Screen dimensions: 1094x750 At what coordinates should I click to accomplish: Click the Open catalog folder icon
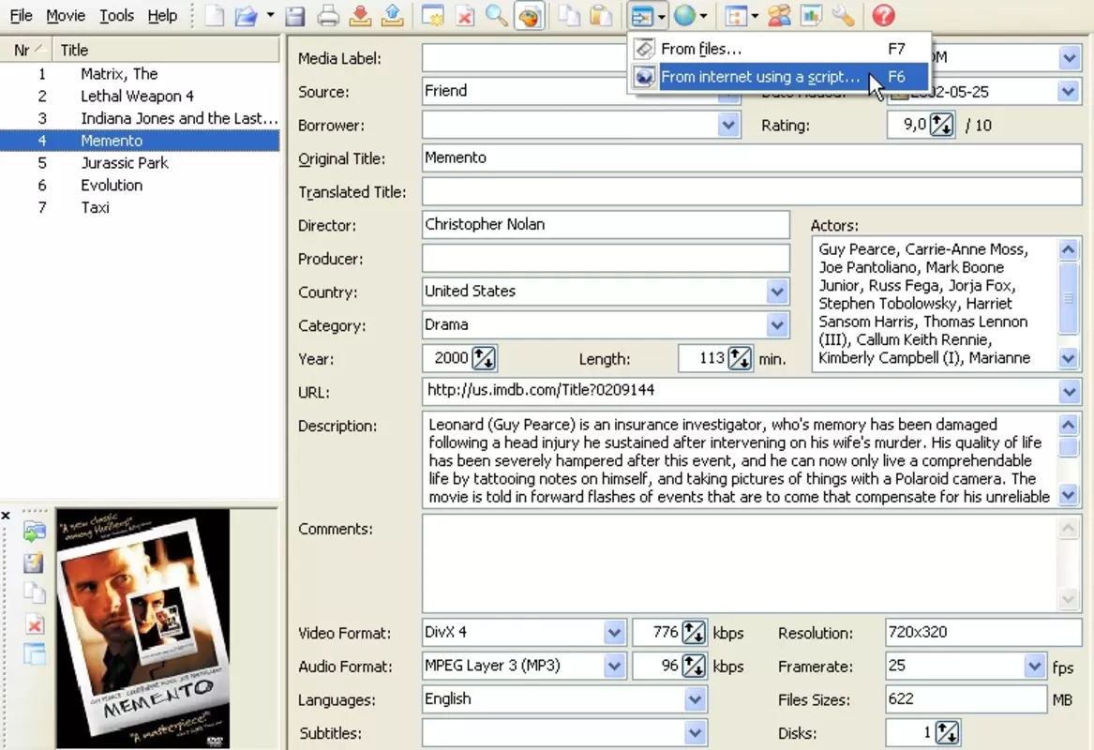(247, 15)
